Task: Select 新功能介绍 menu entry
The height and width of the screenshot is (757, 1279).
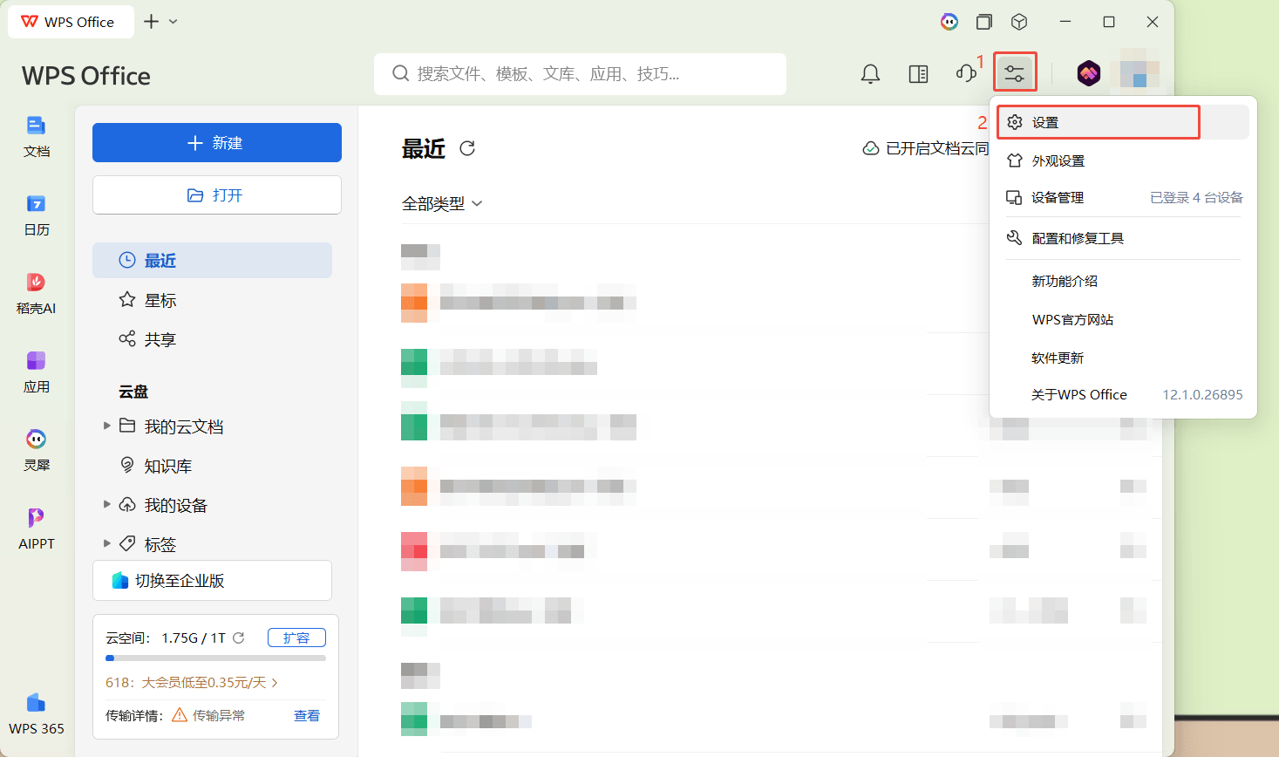Action: 1123,281
